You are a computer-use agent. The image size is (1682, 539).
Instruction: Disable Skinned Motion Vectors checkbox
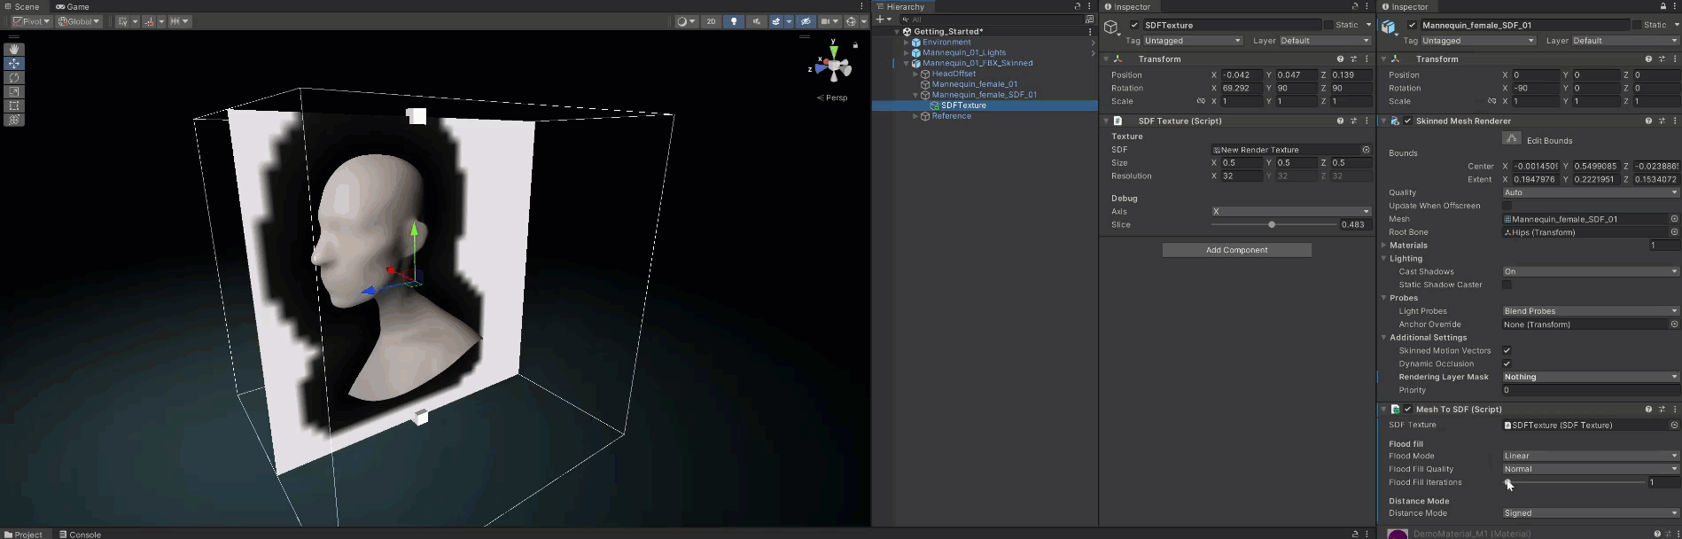1507,350
